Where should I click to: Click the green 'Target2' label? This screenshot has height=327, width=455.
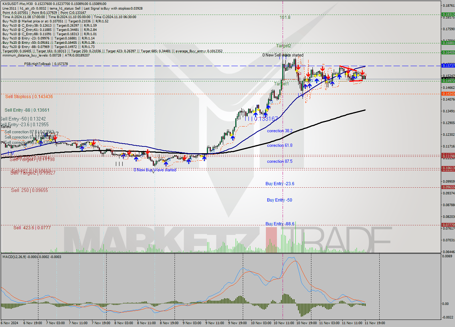(x=284, y=45)
